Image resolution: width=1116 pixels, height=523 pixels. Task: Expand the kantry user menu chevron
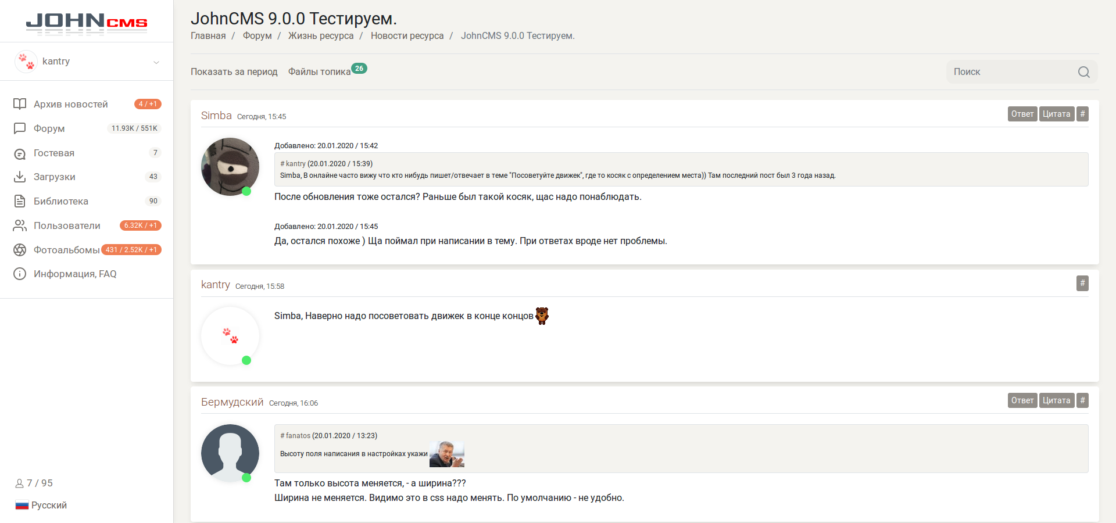pos(156,62)
